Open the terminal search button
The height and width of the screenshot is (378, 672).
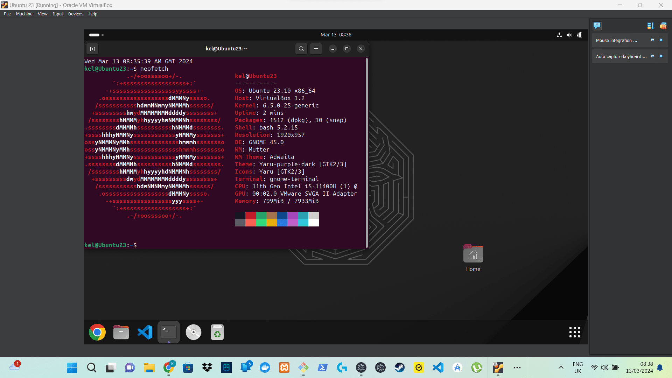pos(301,49)
